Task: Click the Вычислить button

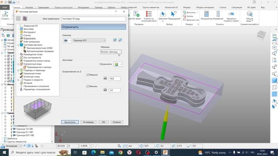Action: (x=70, y=122)
